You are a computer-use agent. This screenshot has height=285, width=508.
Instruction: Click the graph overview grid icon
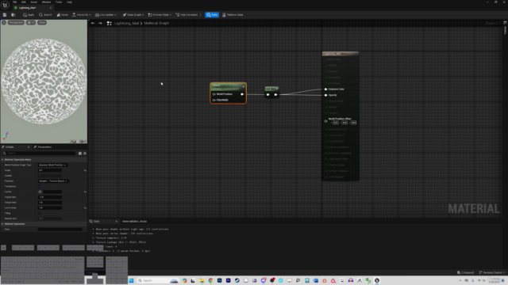(110, 23)
